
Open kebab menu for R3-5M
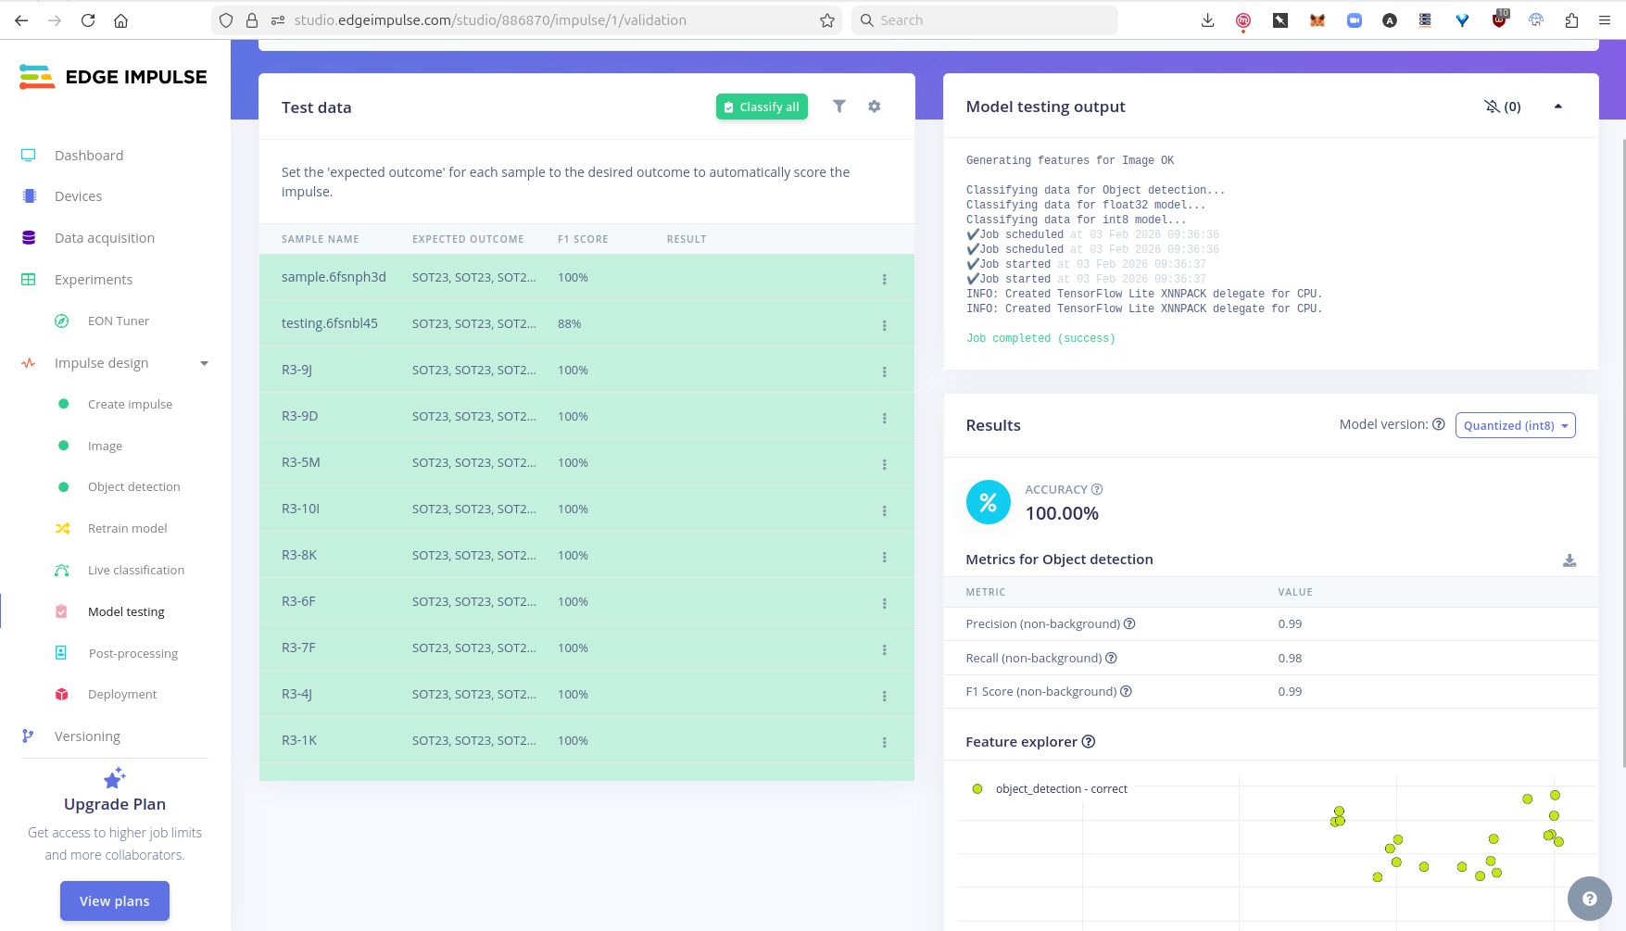(x=885, y=464)
